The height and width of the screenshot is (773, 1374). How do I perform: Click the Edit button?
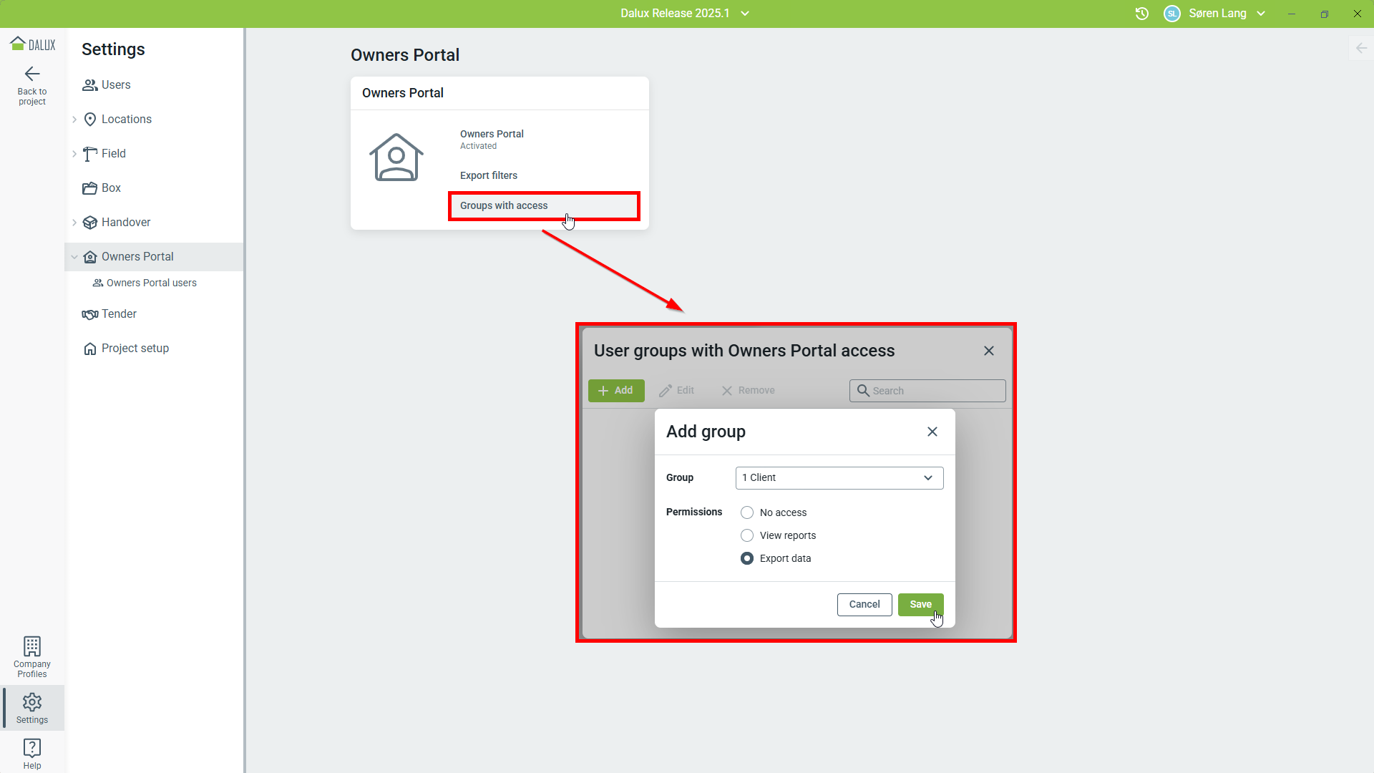pos(677,391)
